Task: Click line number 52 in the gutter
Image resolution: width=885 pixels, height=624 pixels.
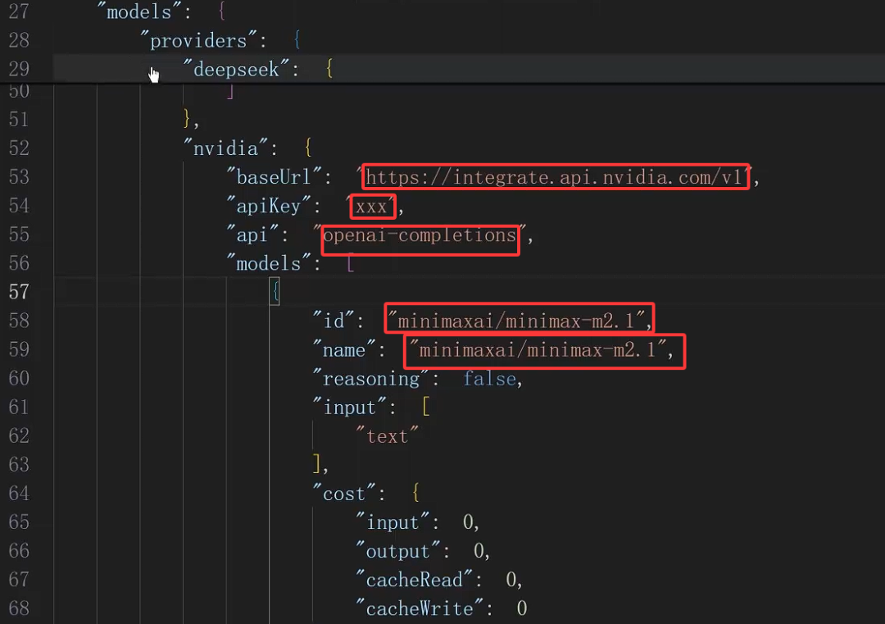Action: coord(19,148)
